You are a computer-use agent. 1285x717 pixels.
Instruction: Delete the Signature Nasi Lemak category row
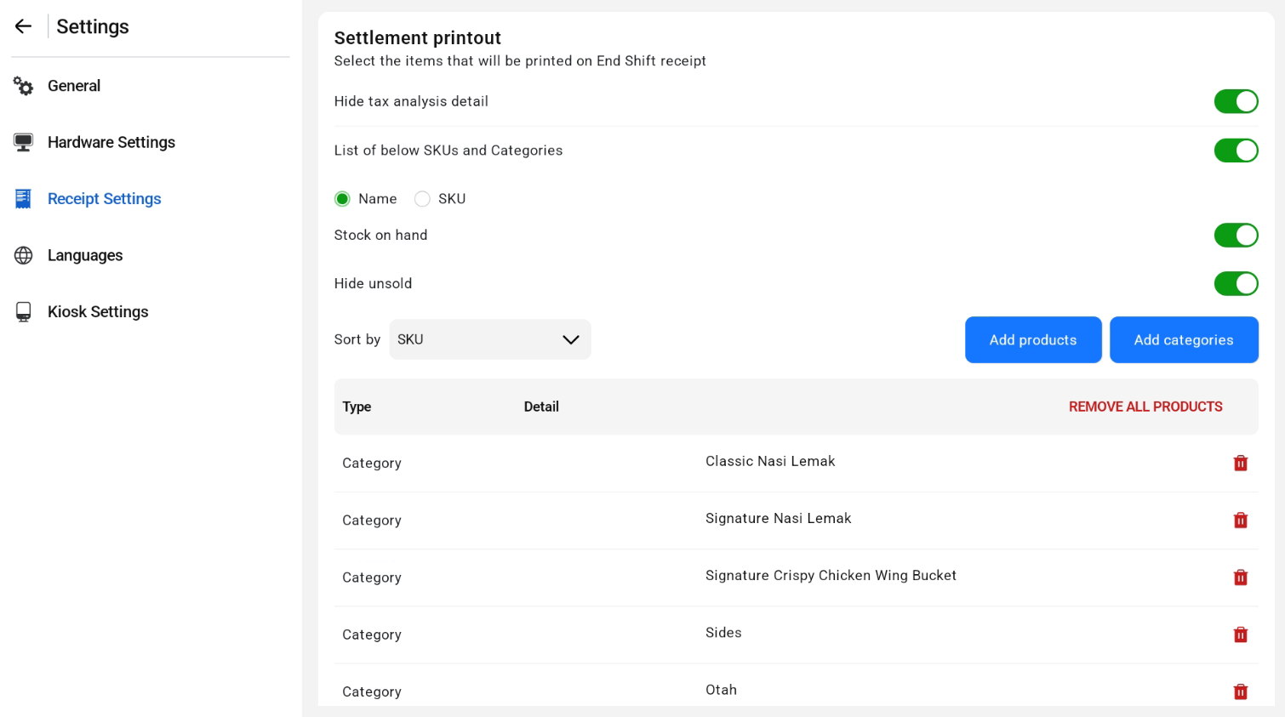1241,520
